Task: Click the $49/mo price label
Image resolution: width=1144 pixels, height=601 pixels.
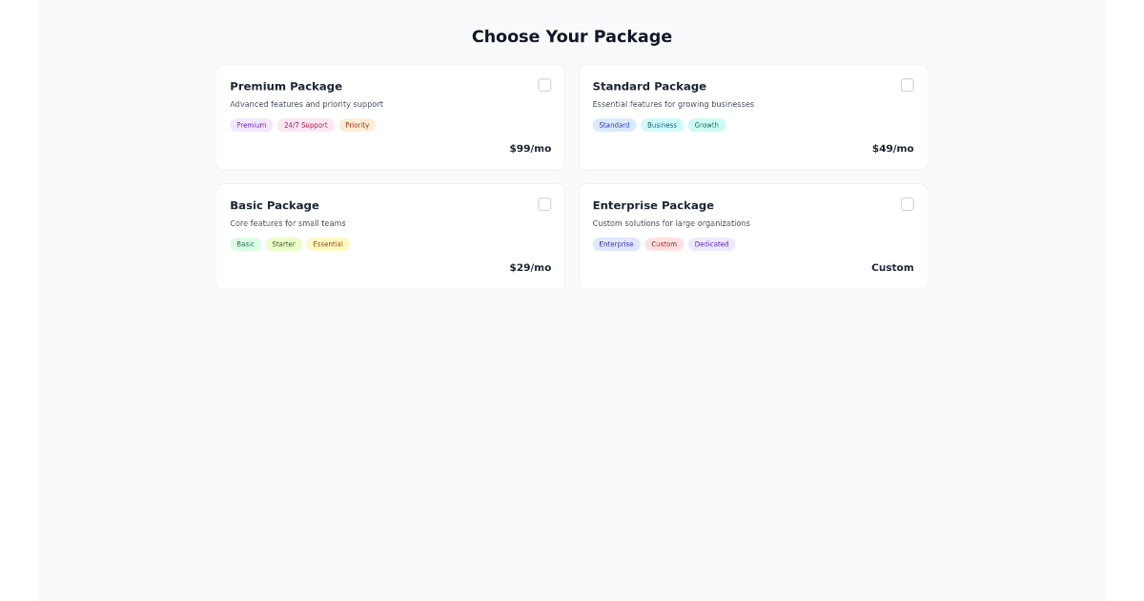Action: (892, 148)
